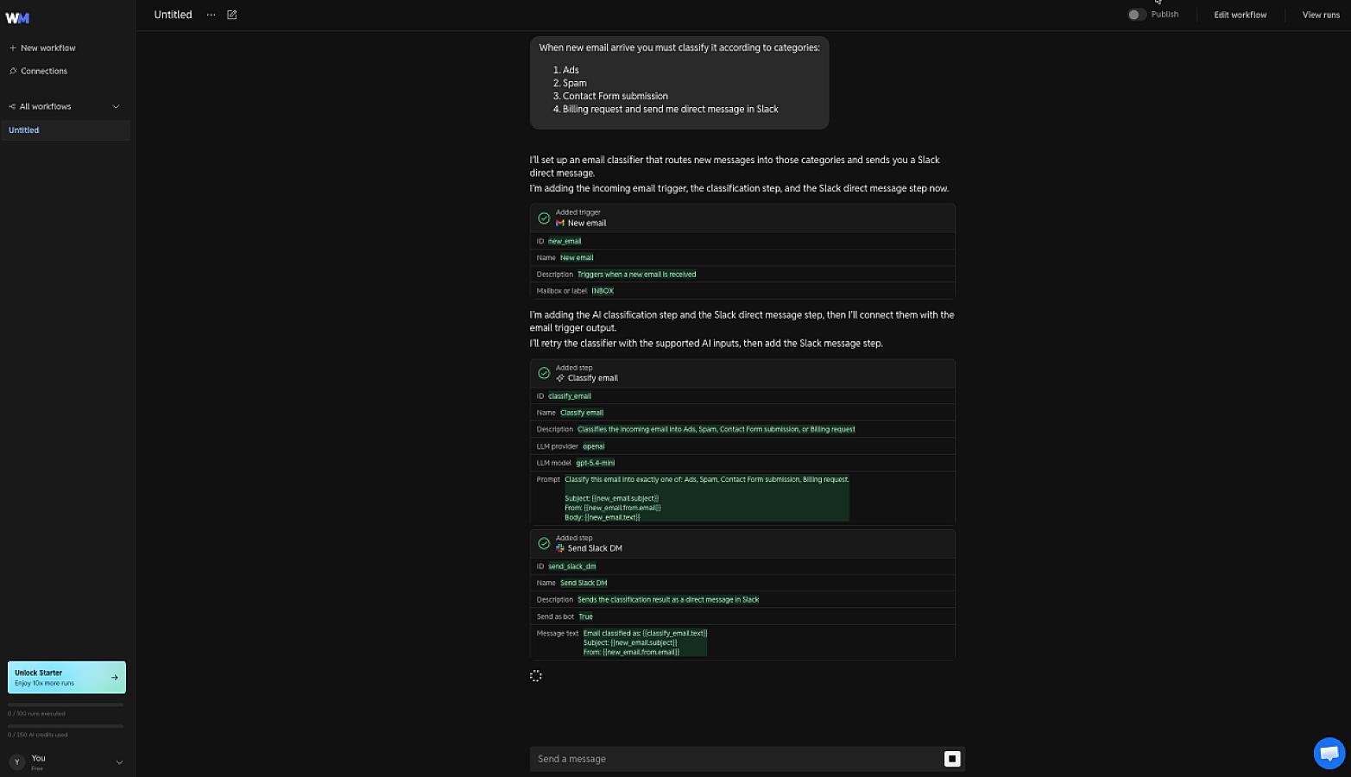
Task: Open the three-dots menu beside Untitled title
Action: pyautogui.click(x=211, y=15)
